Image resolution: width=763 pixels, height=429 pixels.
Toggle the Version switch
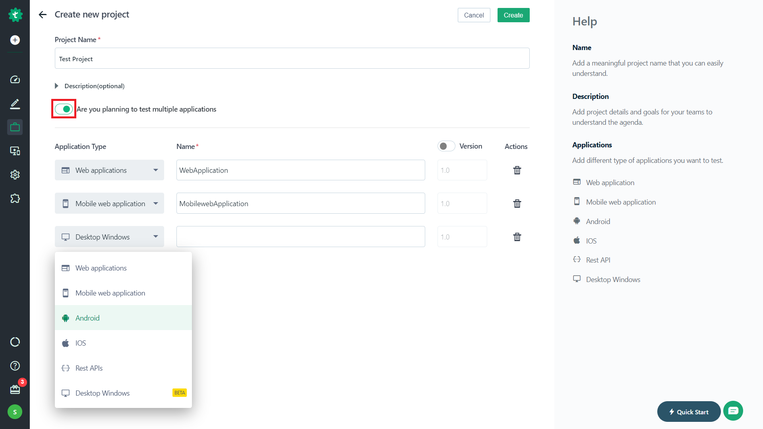pyautogui.click(x=446, y=146)
